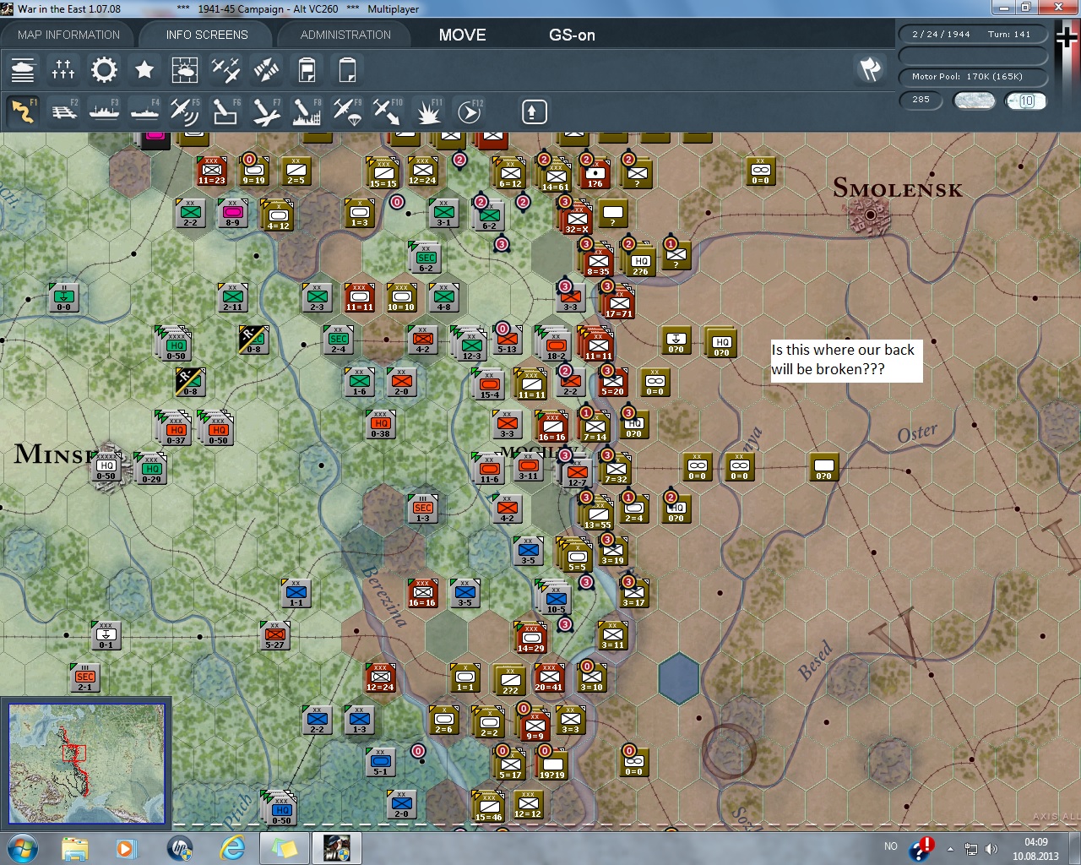
Task: Select the F1 move mode
Action: pyautogui.click(x=23, y=112)
